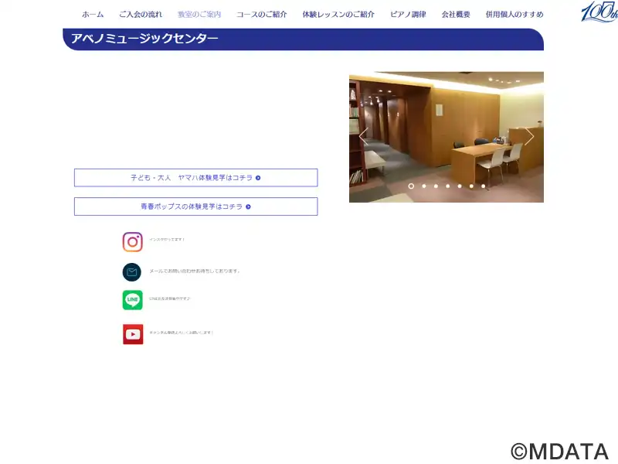The height and width of the screenshot is (464, 618).
Task: Open ピアノ調律 menu item
Action: 409,15
